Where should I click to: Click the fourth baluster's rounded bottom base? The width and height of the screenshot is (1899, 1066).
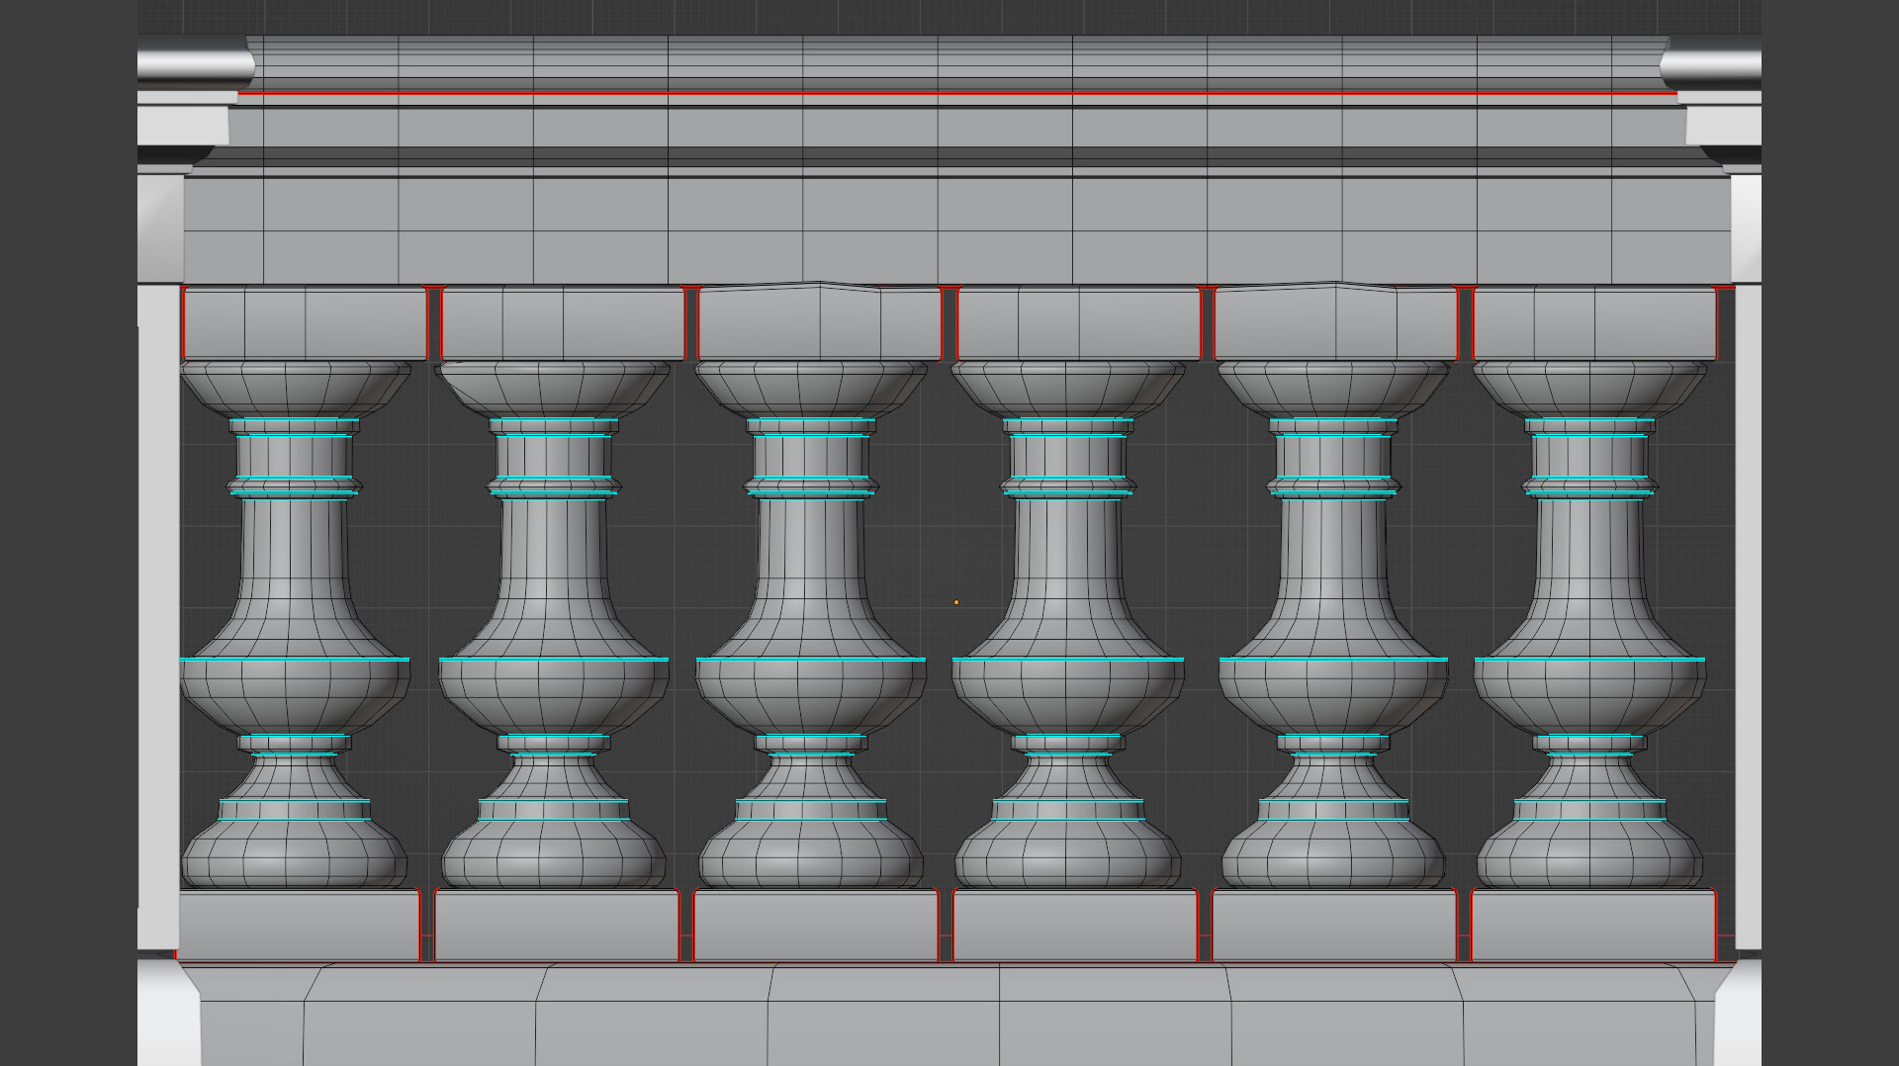[x=1068, y=856]
